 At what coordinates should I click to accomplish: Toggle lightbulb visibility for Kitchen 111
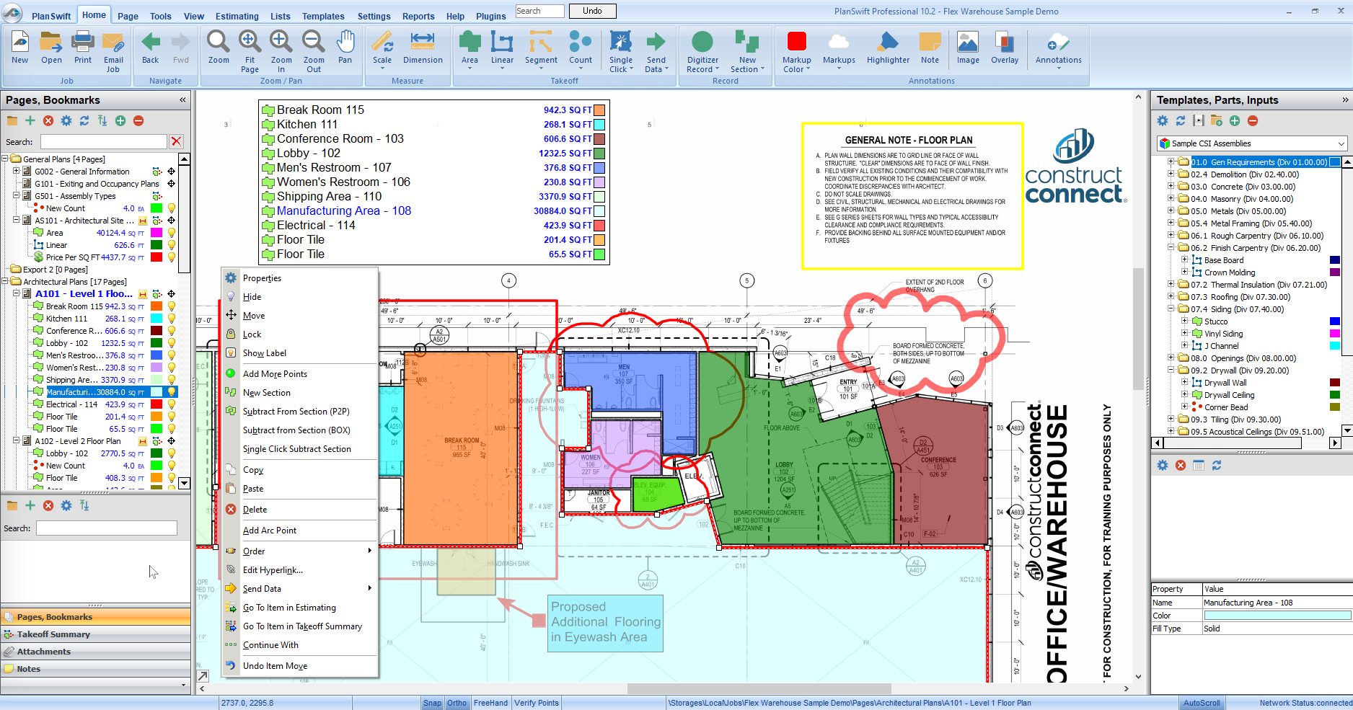click(172, 319)
